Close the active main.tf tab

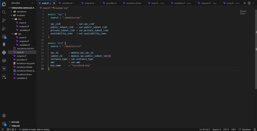[54, 3]
